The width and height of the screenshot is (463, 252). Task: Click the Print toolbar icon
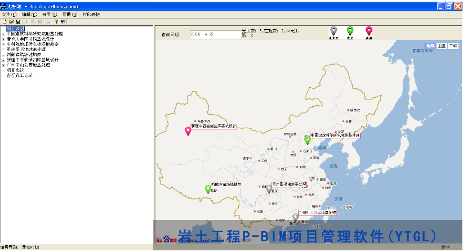[48, 21]
